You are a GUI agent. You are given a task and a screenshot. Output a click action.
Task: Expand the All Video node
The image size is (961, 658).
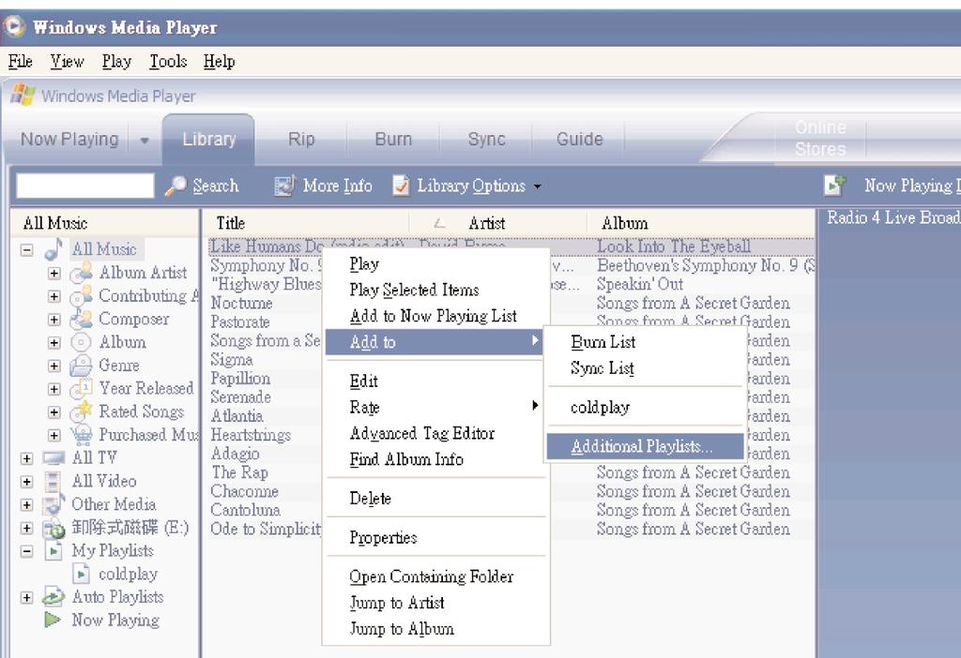[x=26, y=482]
